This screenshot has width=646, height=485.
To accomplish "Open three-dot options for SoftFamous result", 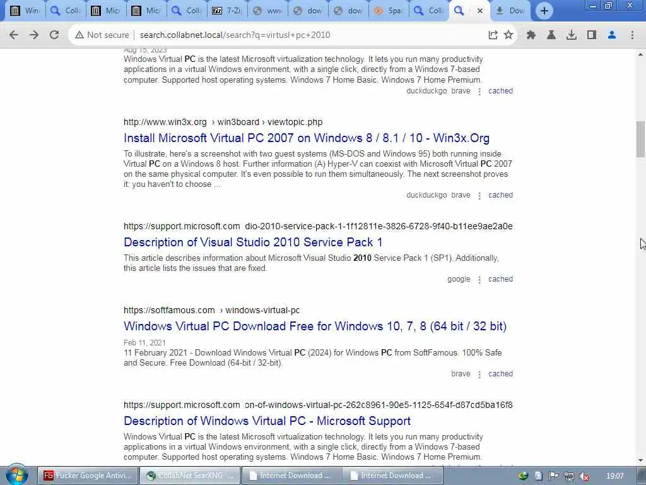I will pos(479,375).
